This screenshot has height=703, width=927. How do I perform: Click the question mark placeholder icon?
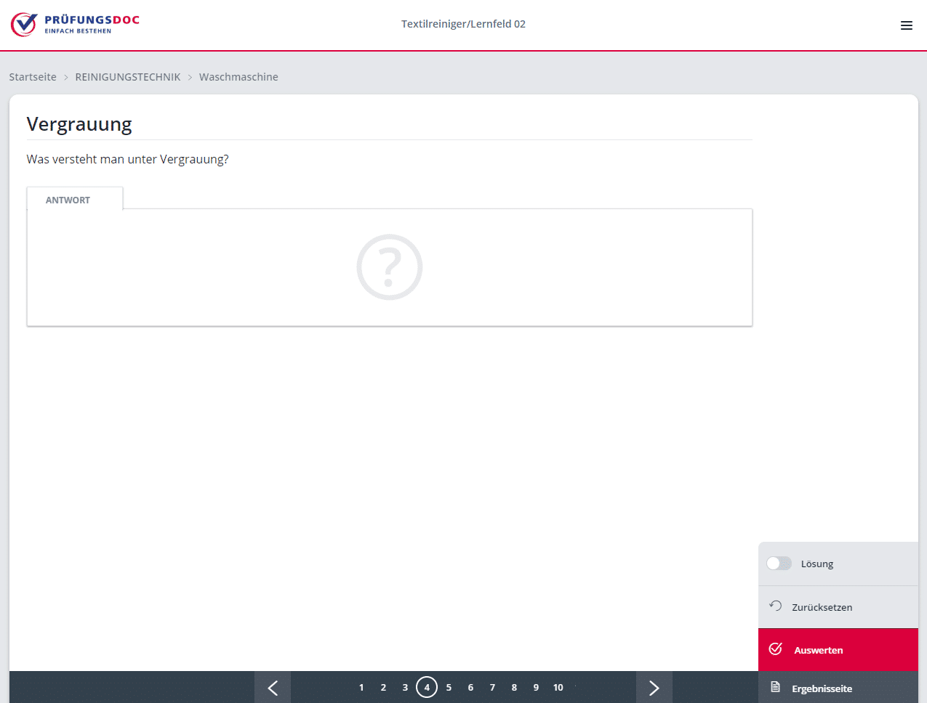[x=389, y=267]
